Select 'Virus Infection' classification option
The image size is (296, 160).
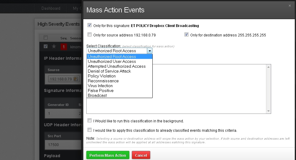pos(100,86)
